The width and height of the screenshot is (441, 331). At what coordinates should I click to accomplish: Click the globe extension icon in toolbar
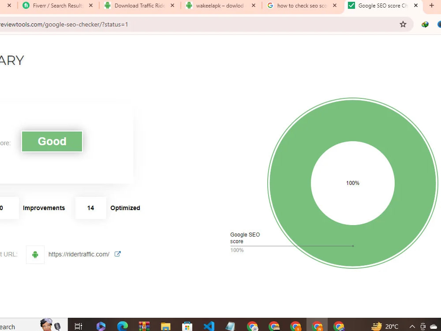tap(425, 24)
